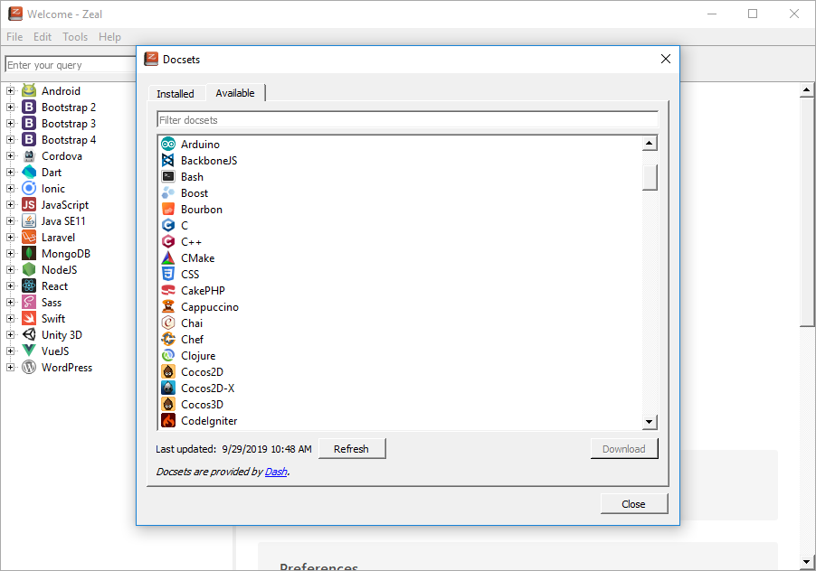Click the Boost docset icon

168,192
